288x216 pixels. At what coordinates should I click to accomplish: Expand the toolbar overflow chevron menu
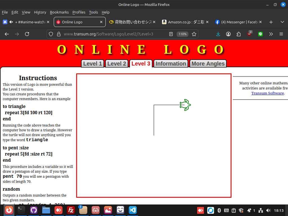[271, 34]
